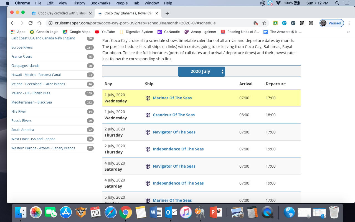Open the Google Maps bookmark

click(77, 32)
